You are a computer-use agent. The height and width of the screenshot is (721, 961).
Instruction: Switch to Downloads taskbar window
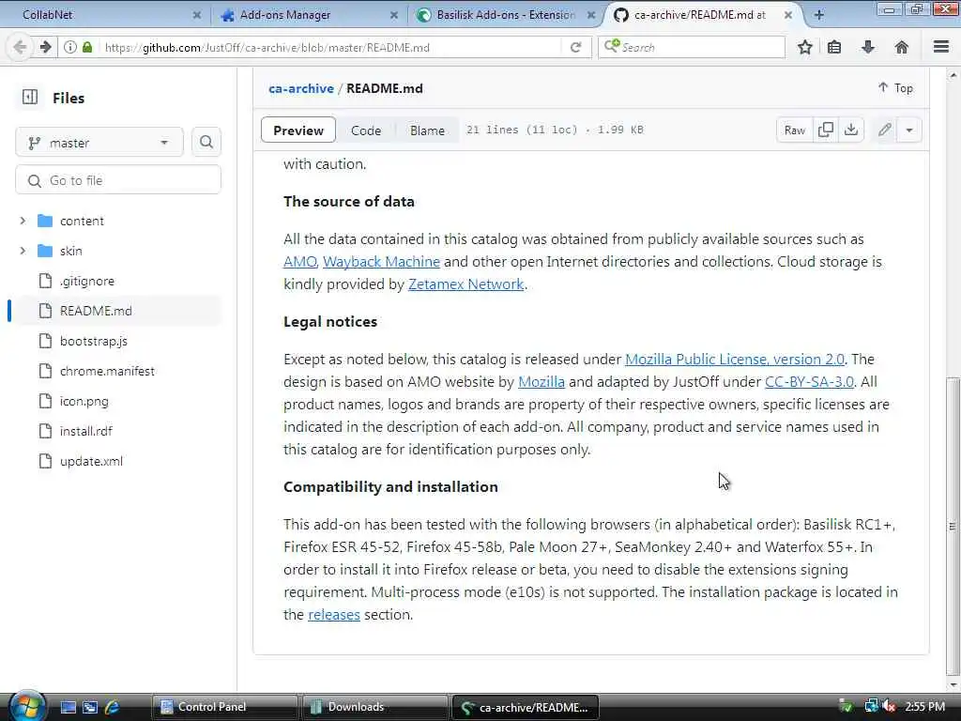click(x=374, y=707)
